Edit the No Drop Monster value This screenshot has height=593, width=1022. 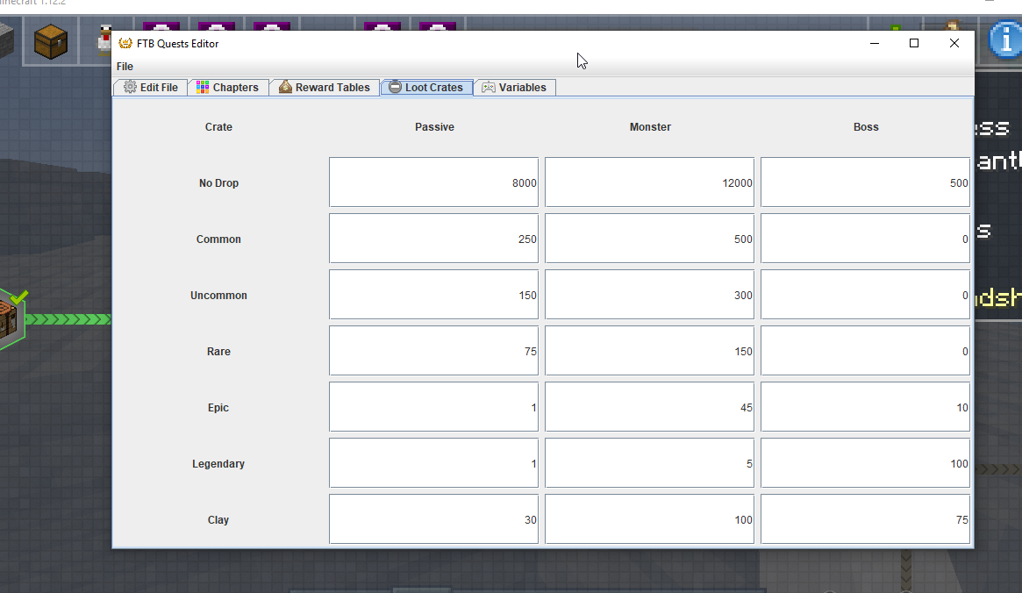coord(649,182)
